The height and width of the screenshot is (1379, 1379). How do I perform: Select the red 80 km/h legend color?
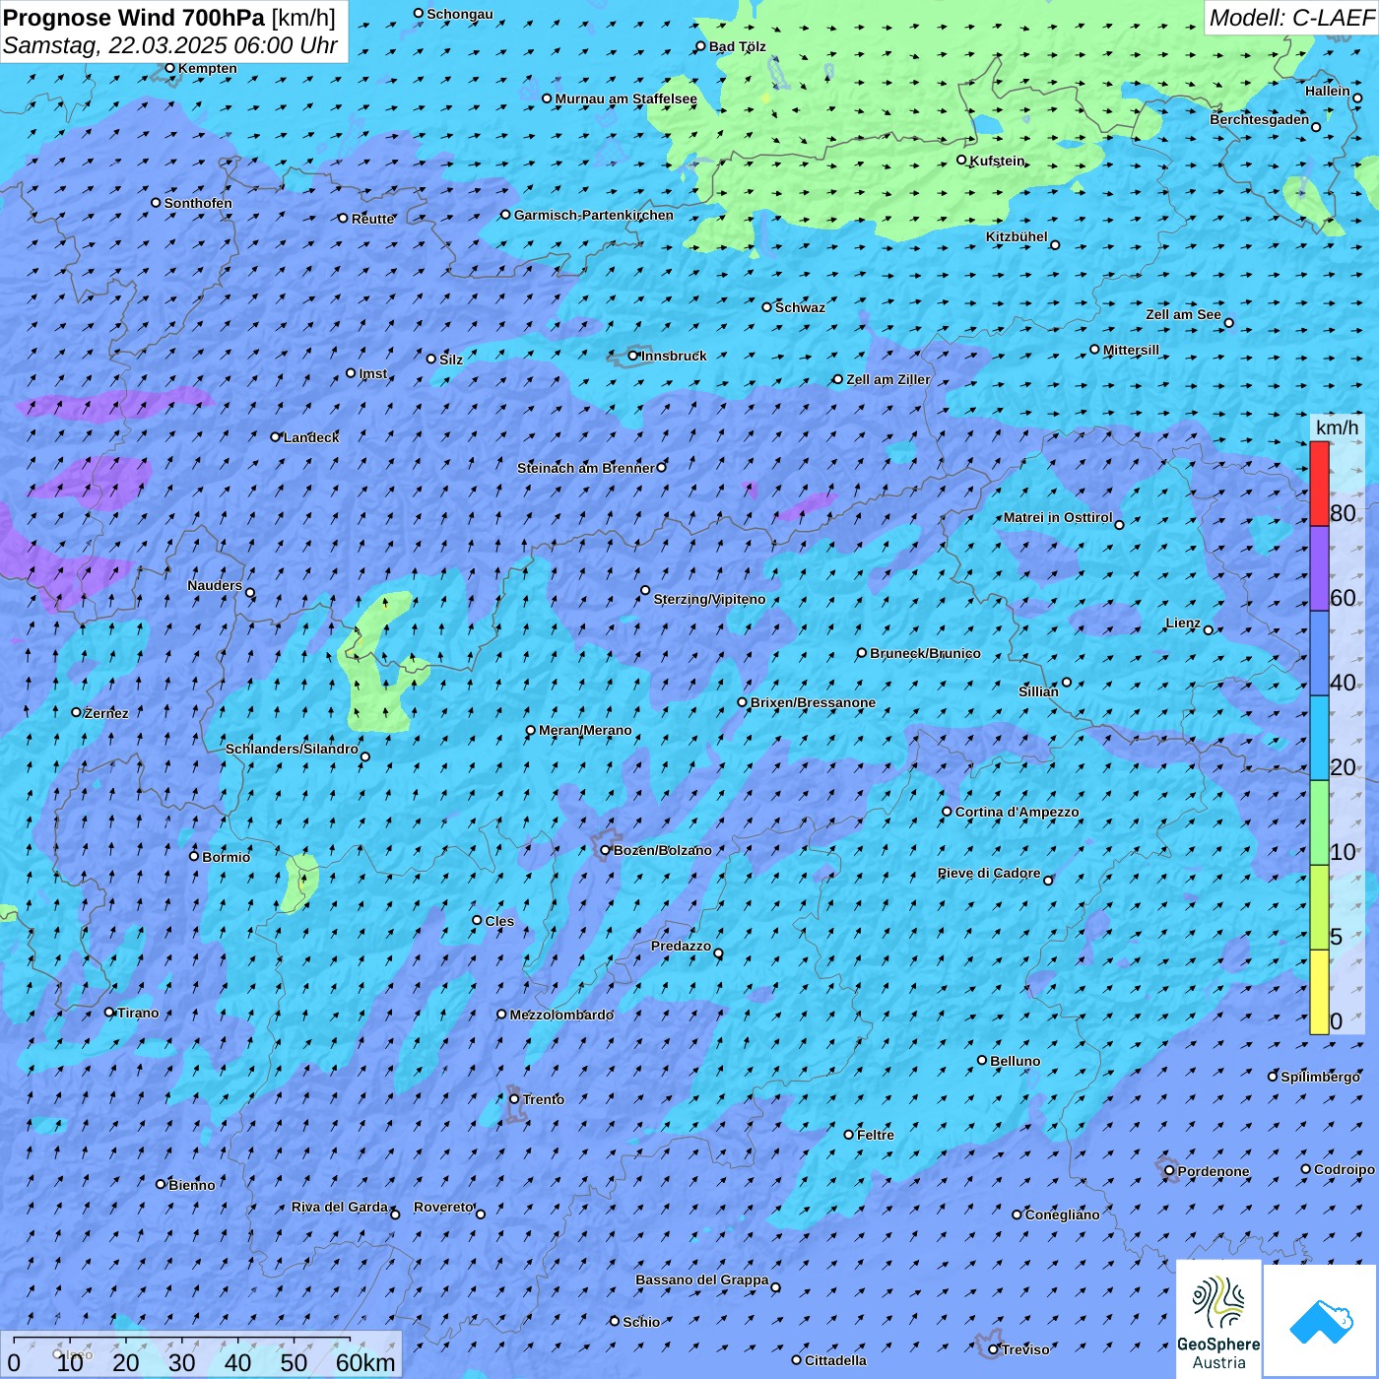pyautogui.click(x=1319, y=484)
